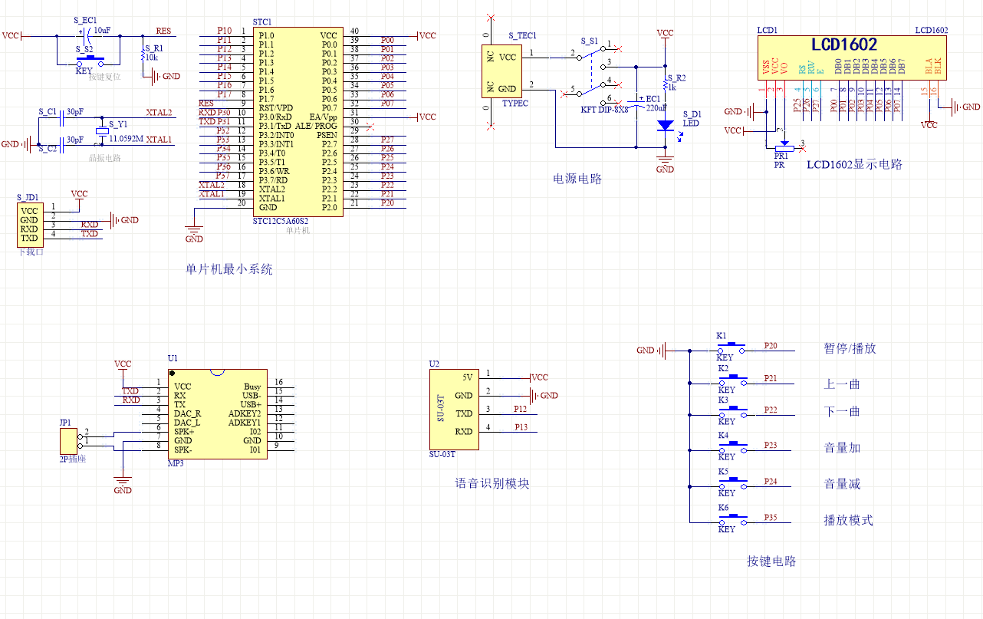983x619 pixels.
Task: Select the S_Y1 crystal oscillator symbol
Action: [x=101, y=130]
